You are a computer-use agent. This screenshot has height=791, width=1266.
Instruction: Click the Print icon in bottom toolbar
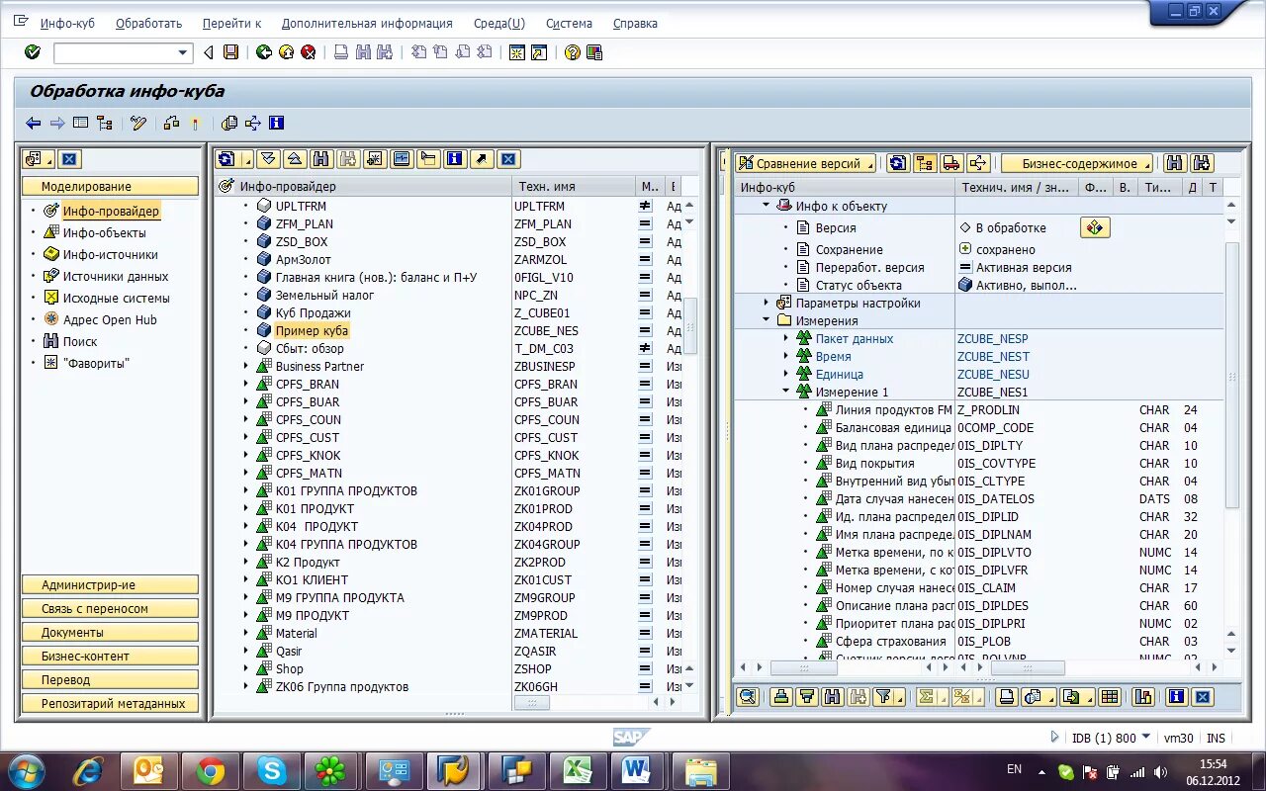1007,697
